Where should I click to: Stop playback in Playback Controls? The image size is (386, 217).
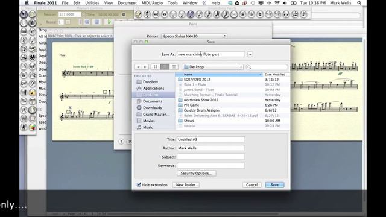96,22
